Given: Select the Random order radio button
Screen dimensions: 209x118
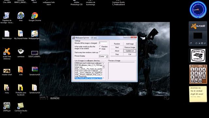Looking at the screenshot, I should (100, 47).
